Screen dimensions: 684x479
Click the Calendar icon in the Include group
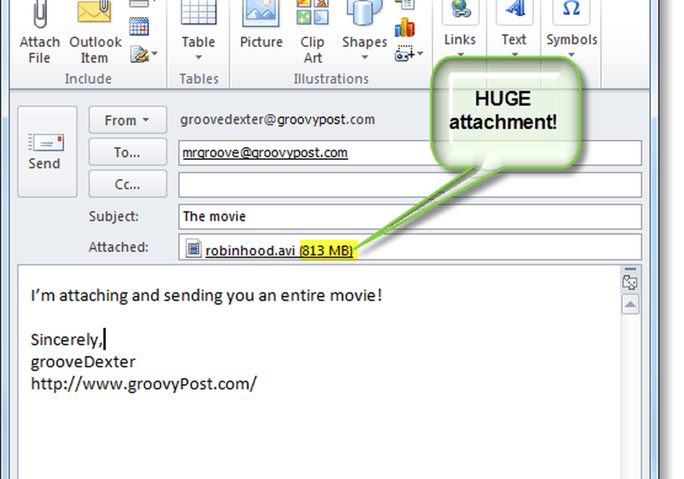139,27
